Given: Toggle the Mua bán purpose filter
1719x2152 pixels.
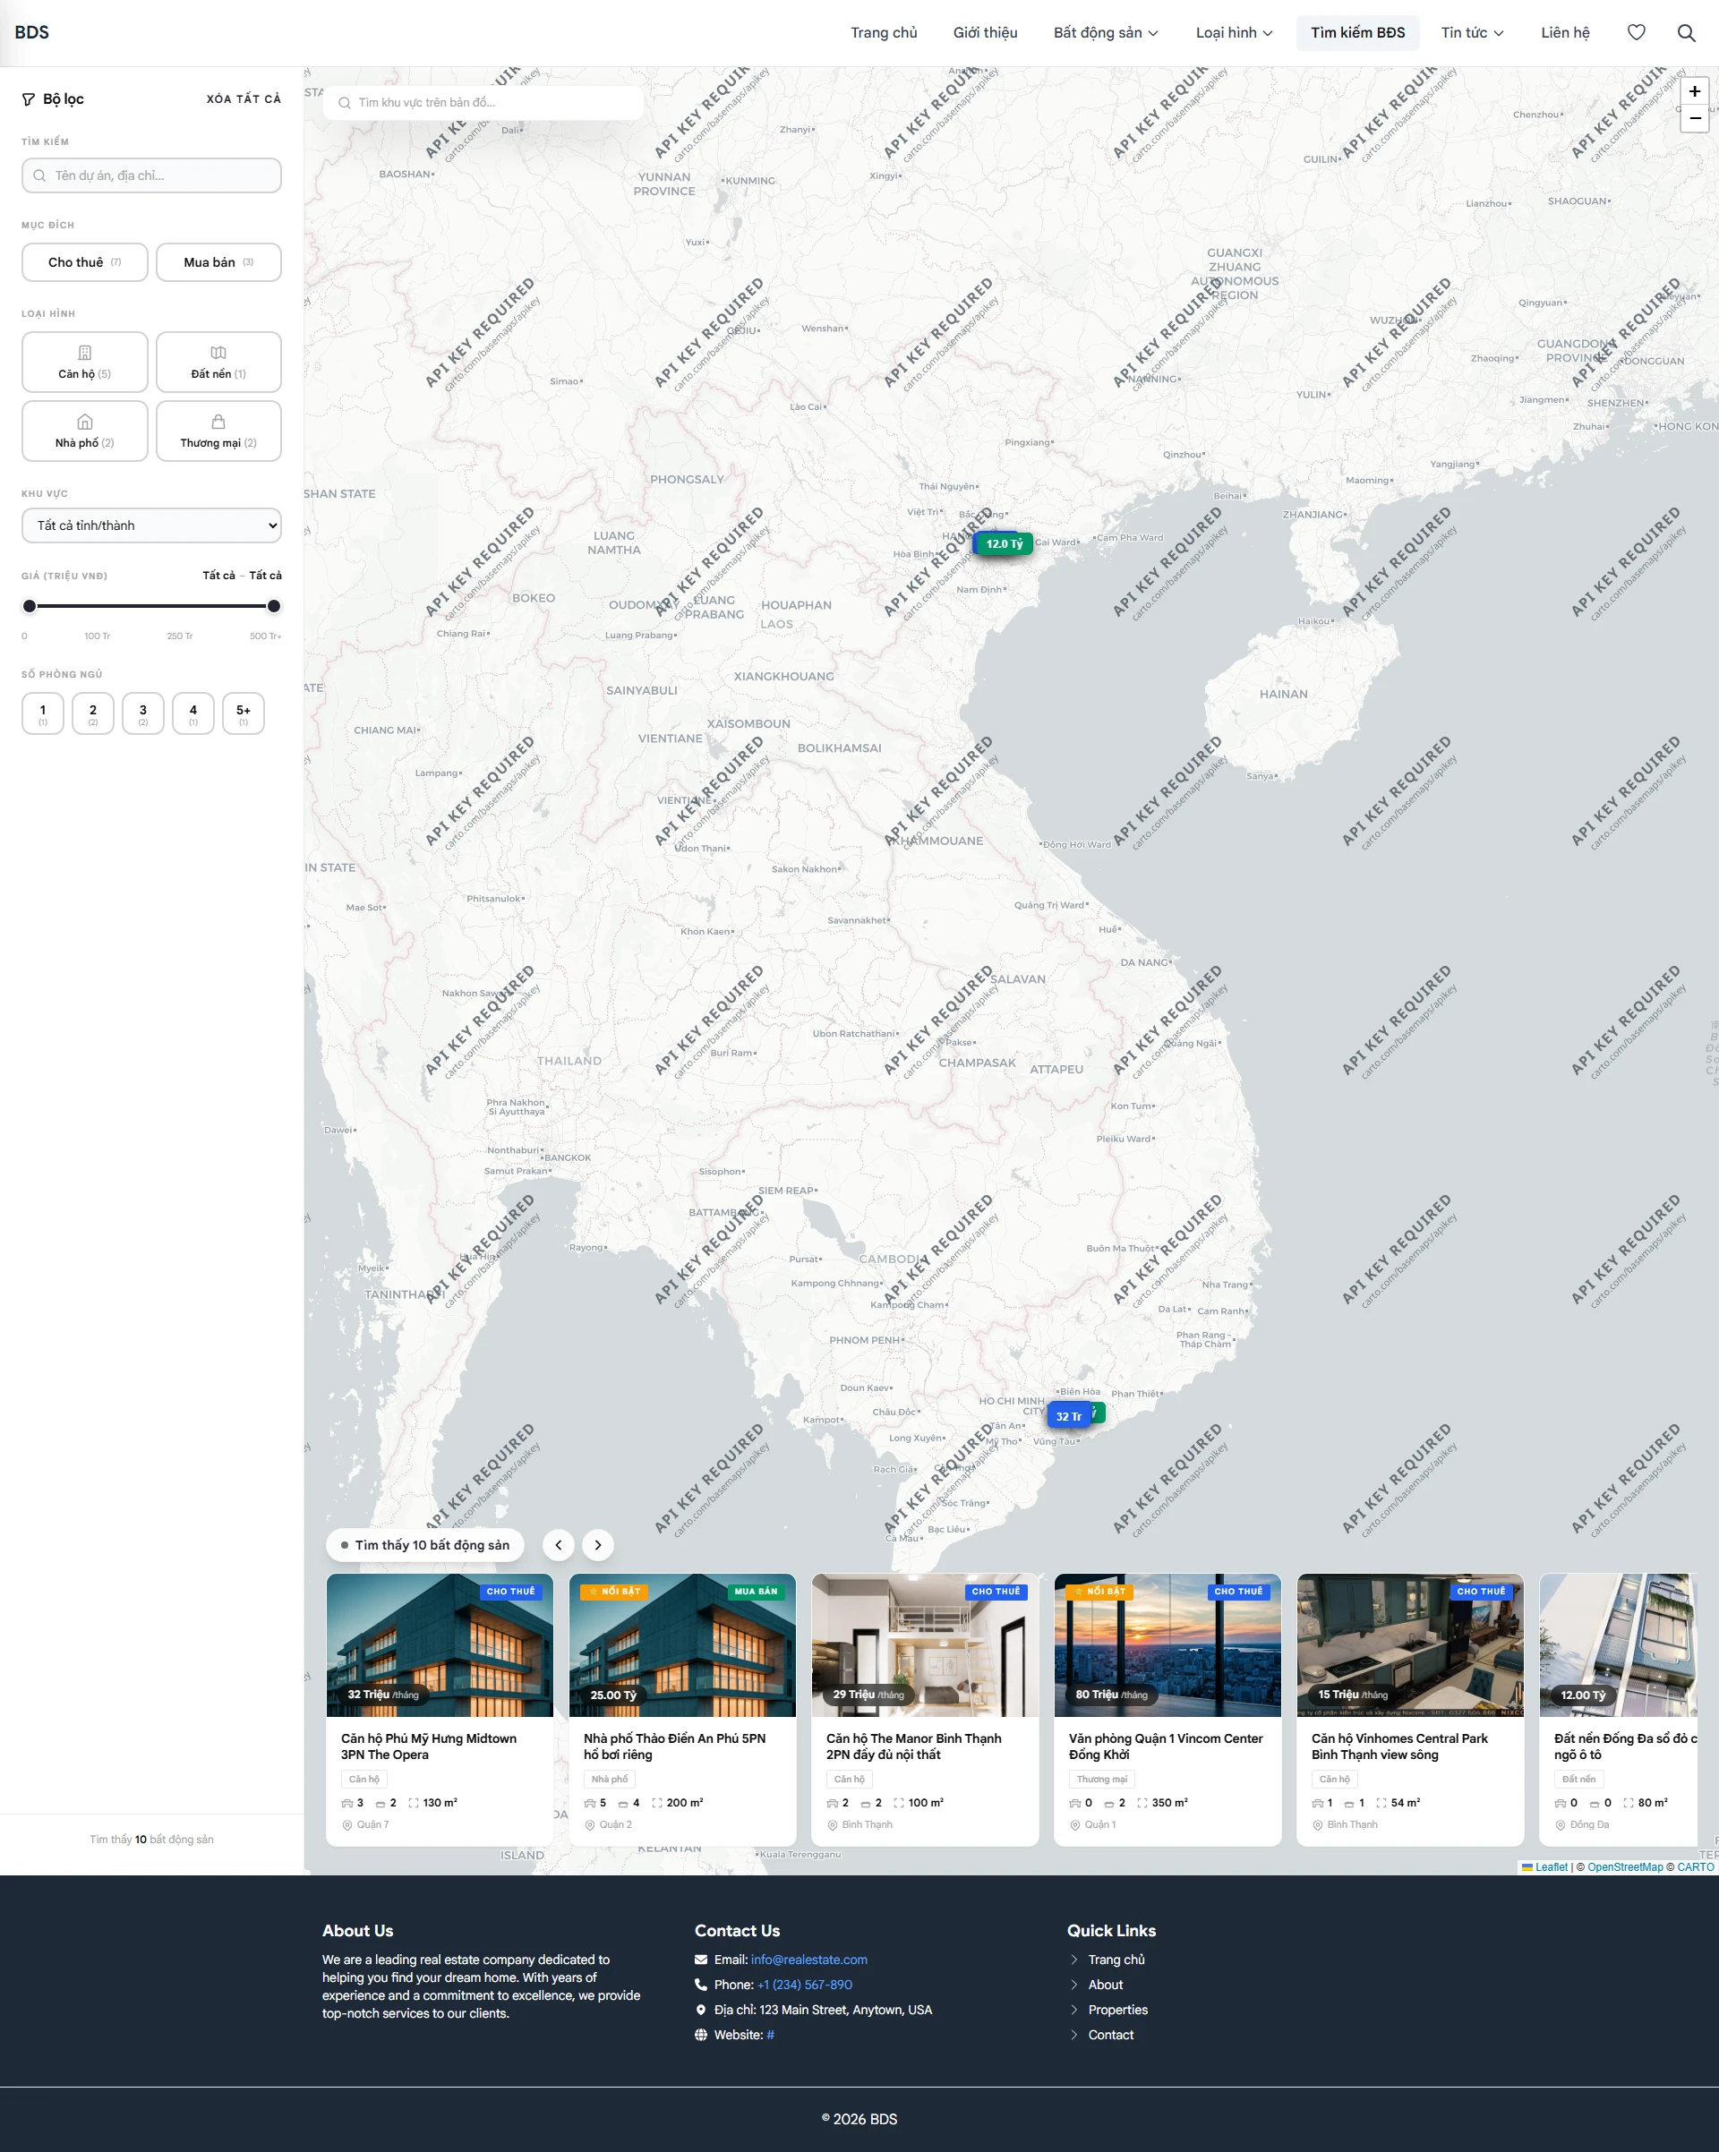Looking at the screenshot, I should click(x=218, y=262).
